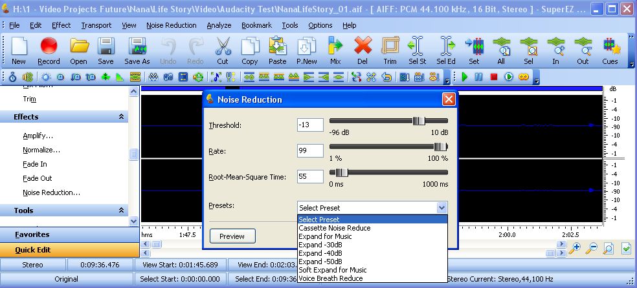Open the Noise Reduction menu

tap(171, 25)
